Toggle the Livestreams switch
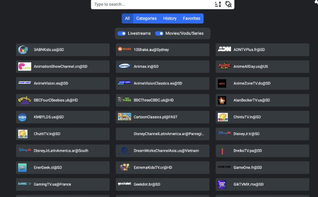 pyautogui.click(x=122, y=33)
